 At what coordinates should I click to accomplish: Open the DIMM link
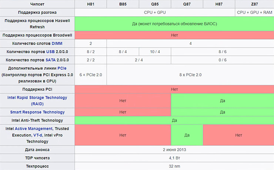pos(57,44)
